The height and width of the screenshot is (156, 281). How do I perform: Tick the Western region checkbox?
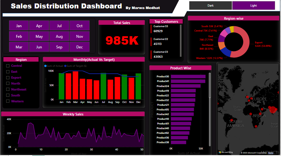click(8, 101)
